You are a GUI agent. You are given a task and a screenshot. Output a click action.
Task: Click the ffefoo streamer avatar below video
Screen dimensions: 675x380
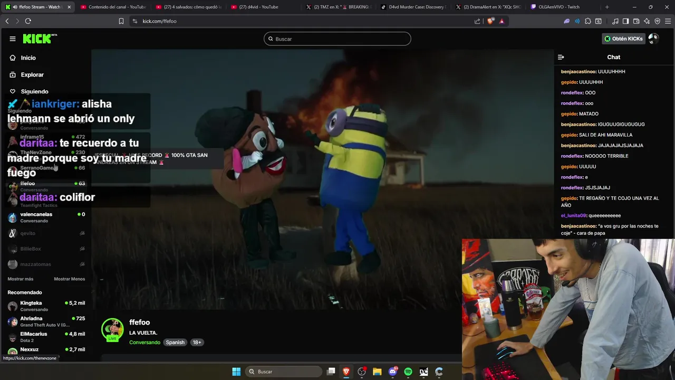click(x=112, y=329)
